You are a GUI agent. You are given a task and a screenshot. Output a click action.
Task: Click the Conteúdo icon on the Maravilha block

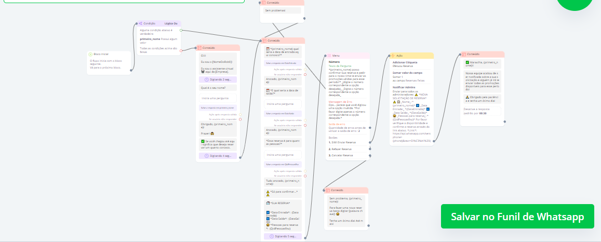coord(464,54)
